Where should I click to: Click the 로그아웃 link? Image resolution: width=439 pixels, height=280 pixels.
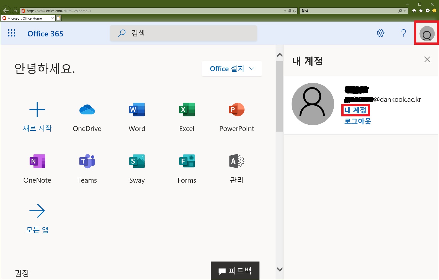358,121
